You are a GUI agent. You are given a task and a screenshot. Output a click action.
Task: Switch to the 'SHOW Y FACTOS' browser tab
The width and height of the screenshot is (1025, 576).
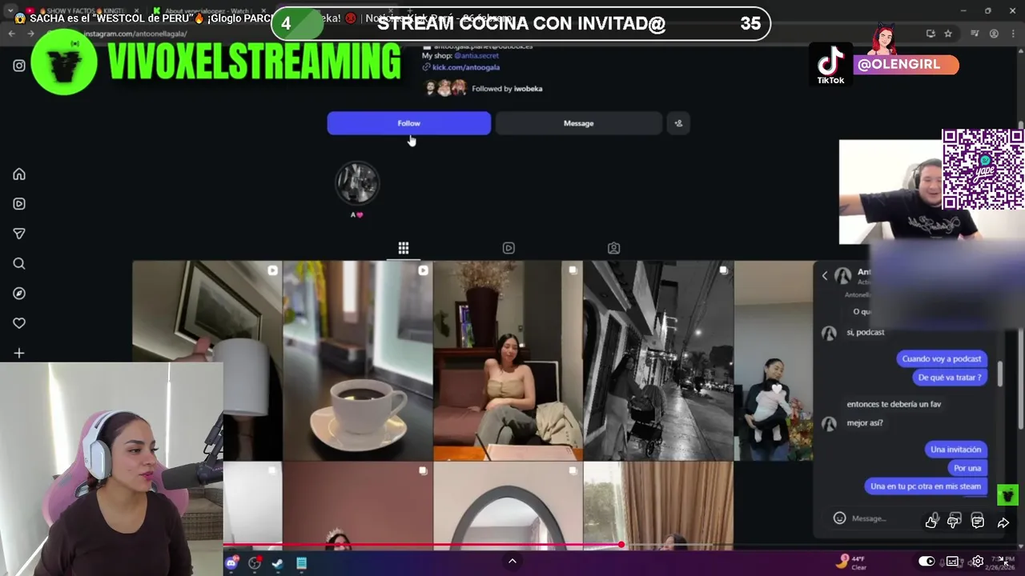coord(82,11)
